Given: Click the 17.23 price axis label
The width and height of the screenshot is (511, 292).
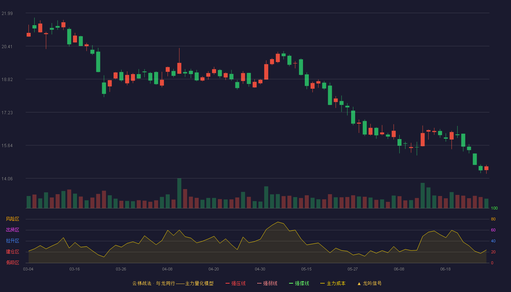Looking at the screenshot, I should pyautogui.click(x=7, y=112).
